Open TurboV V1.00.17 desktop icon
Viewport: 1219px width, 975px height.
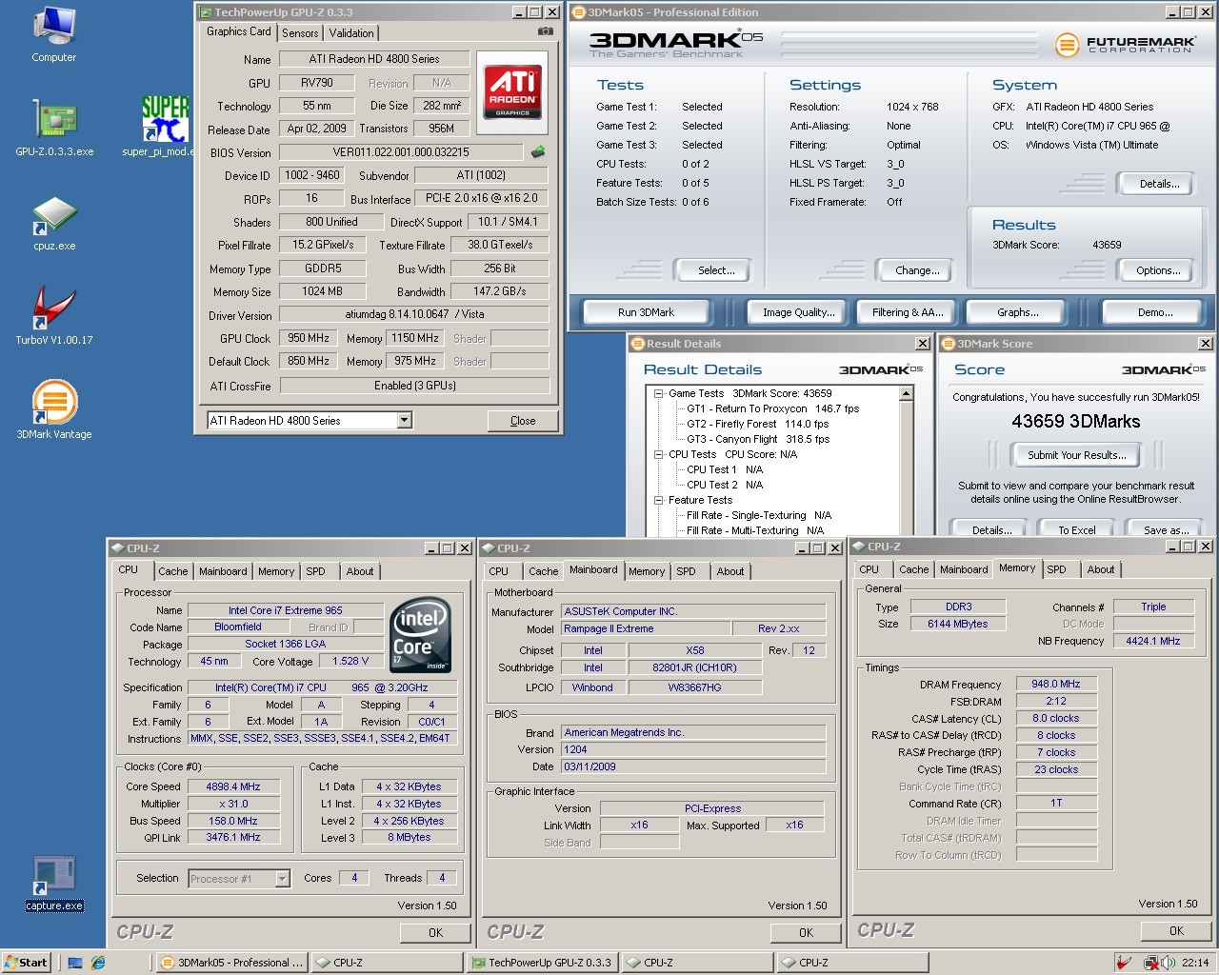point(54,316)
